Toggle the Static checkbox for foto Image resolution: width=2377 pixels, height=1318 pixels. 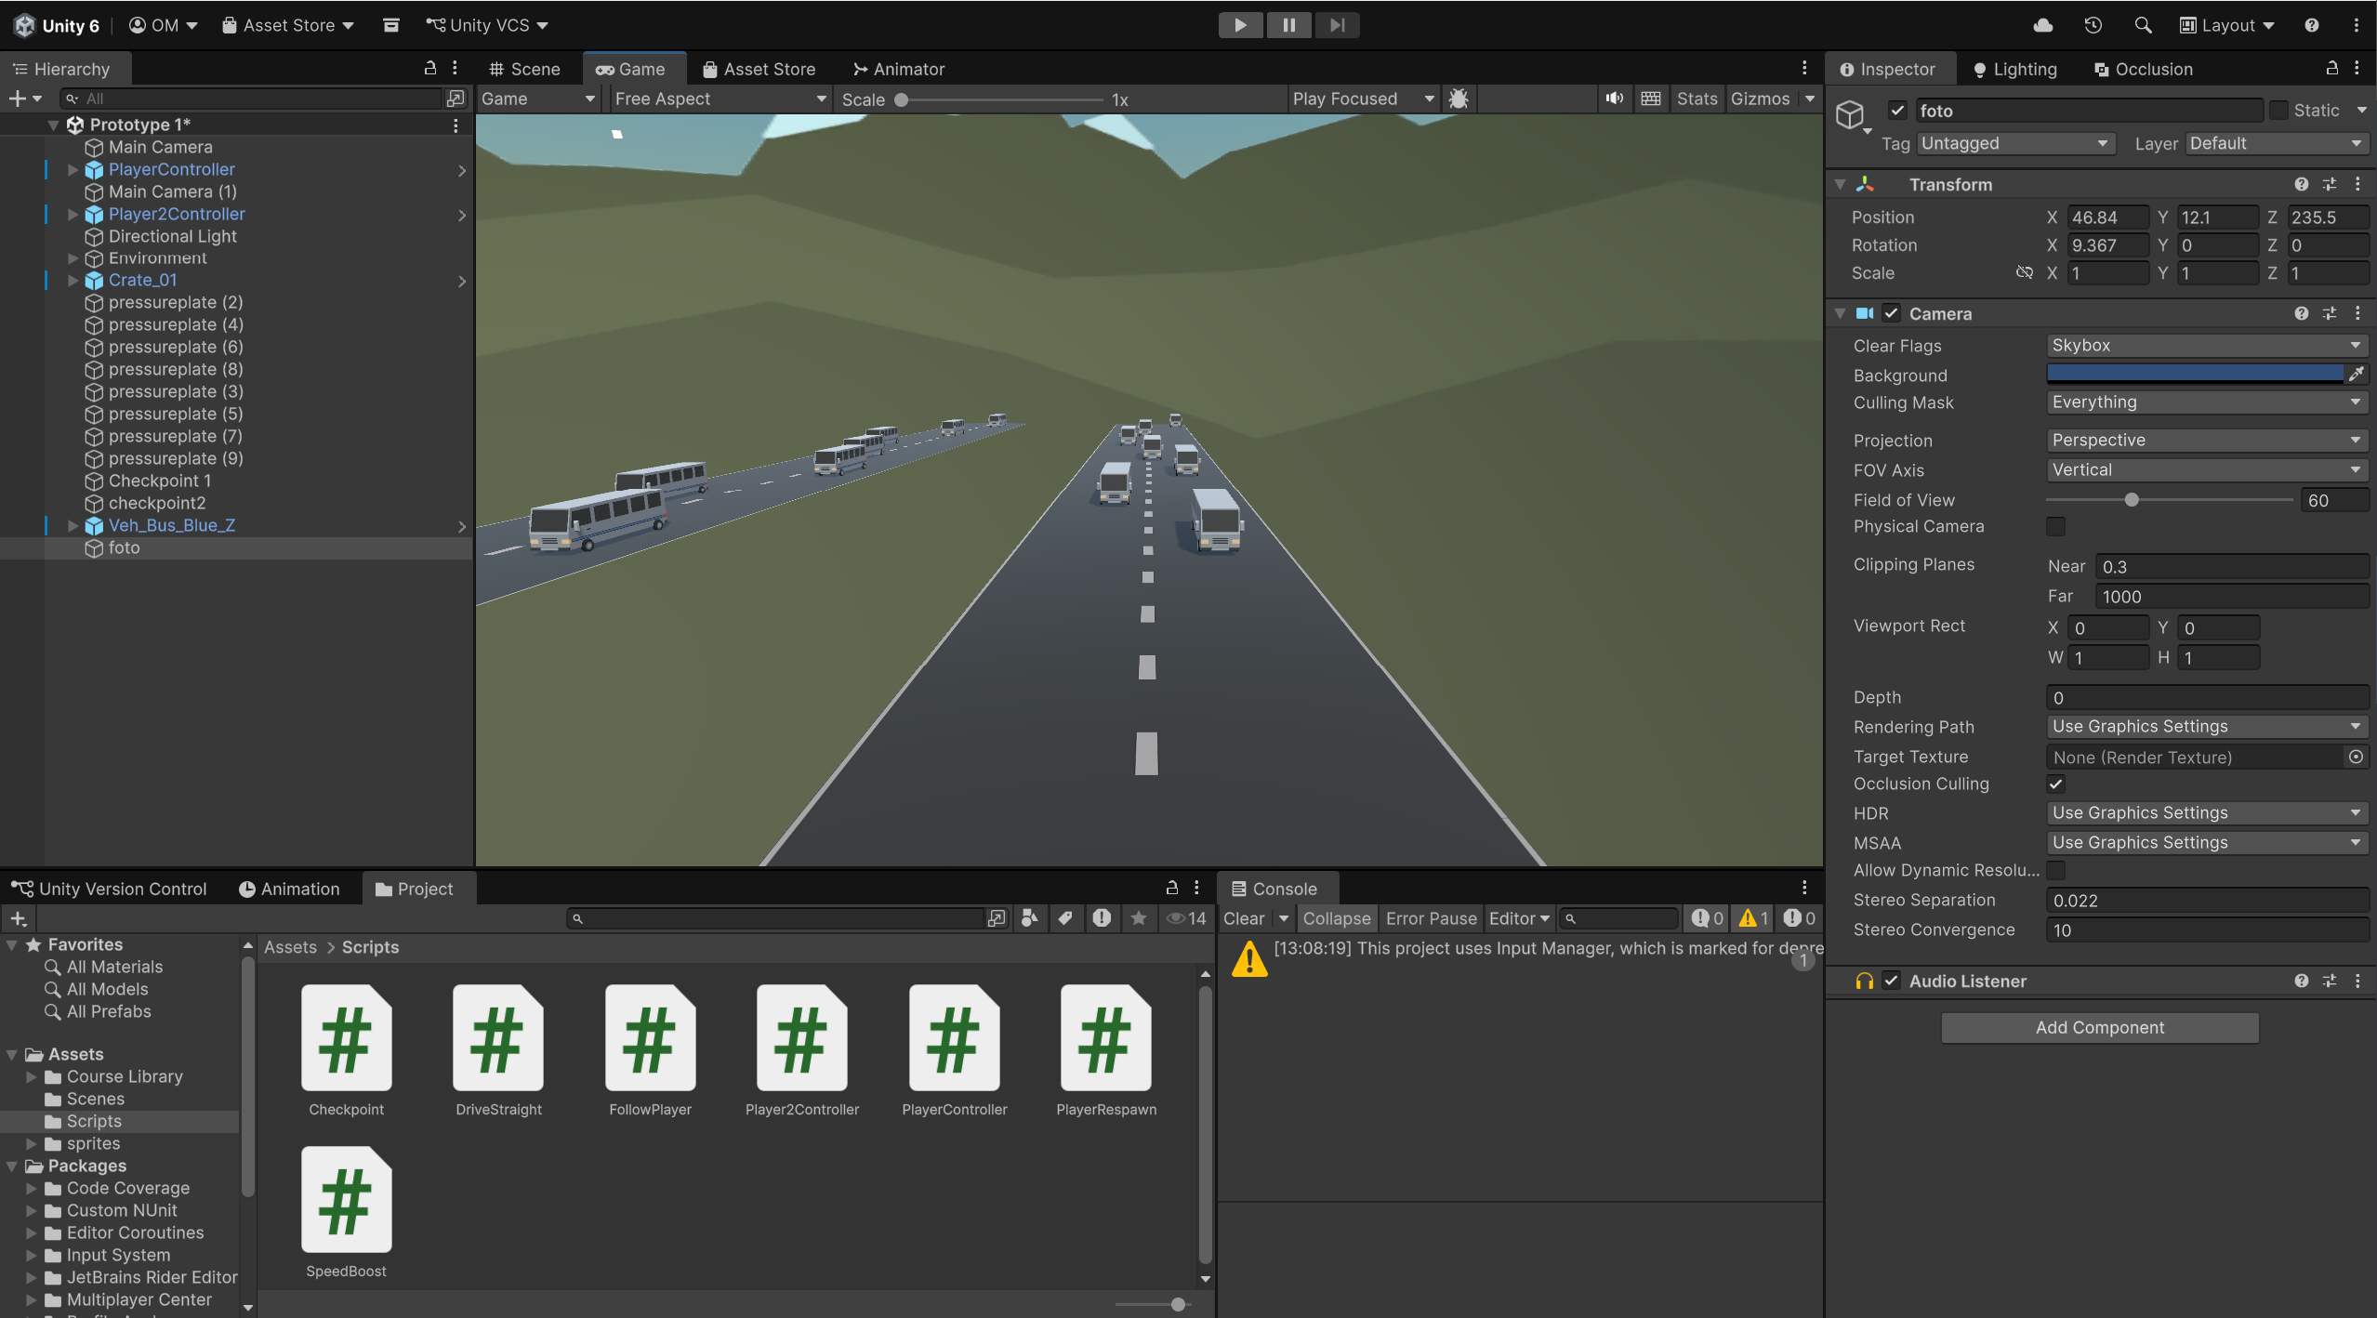(x=2278, y=111)
